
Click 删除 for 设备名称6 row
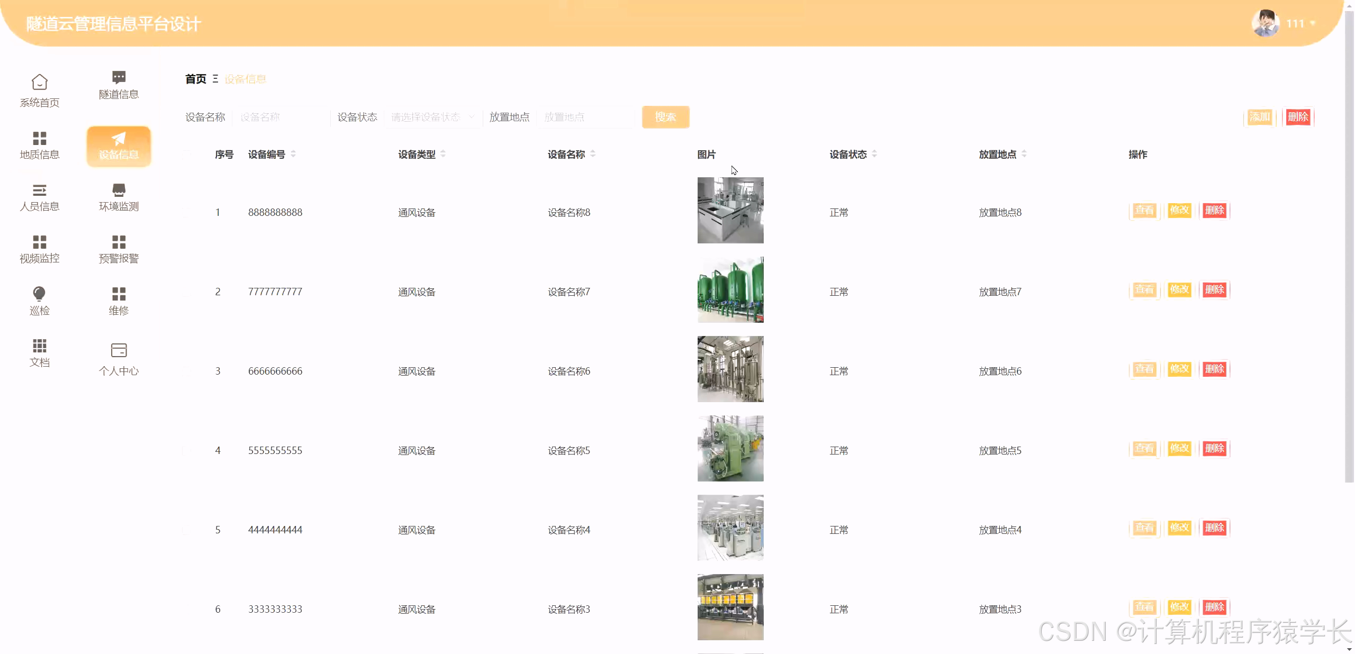coord(1214,369)
